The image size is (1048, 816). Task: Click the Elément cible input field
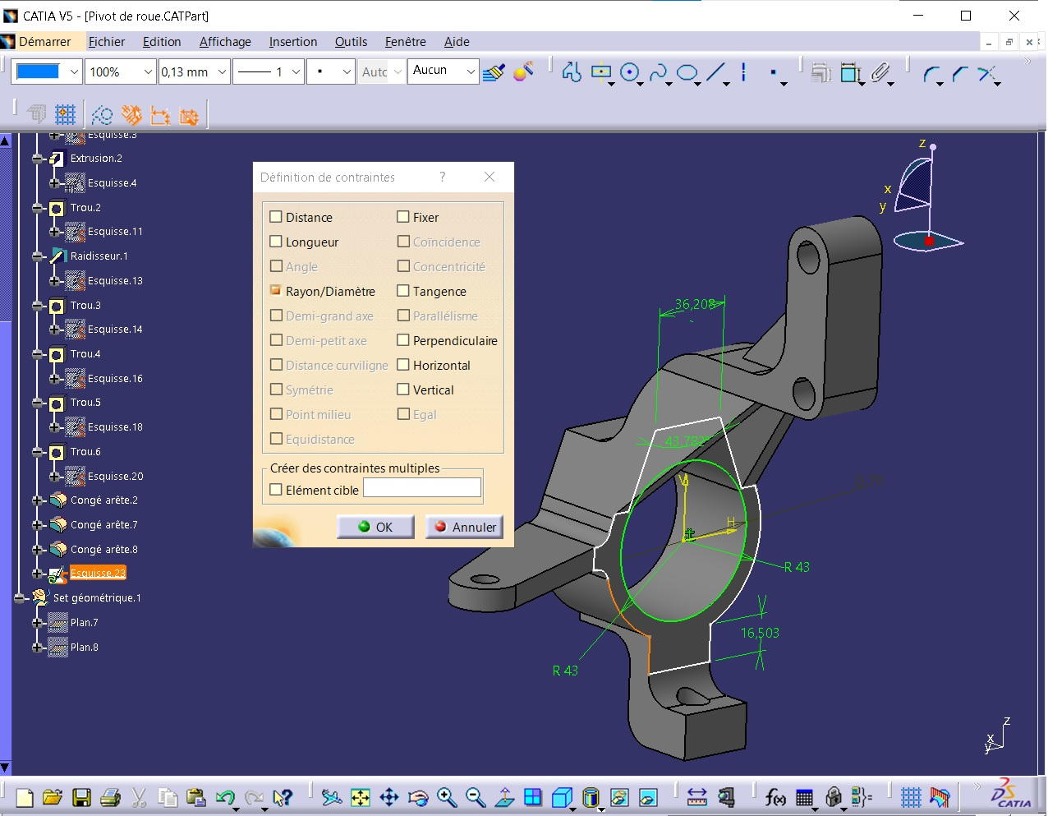click(422, 488)
